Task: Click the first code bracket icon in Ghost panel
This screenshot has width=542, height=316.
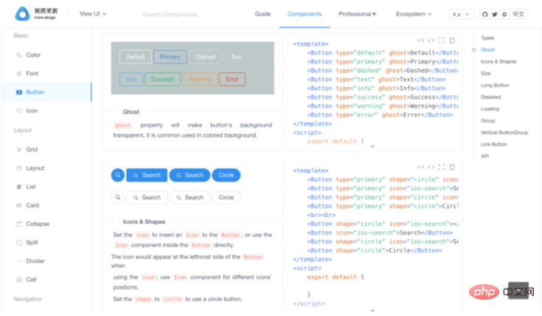Action: click(x=420, y=40)
